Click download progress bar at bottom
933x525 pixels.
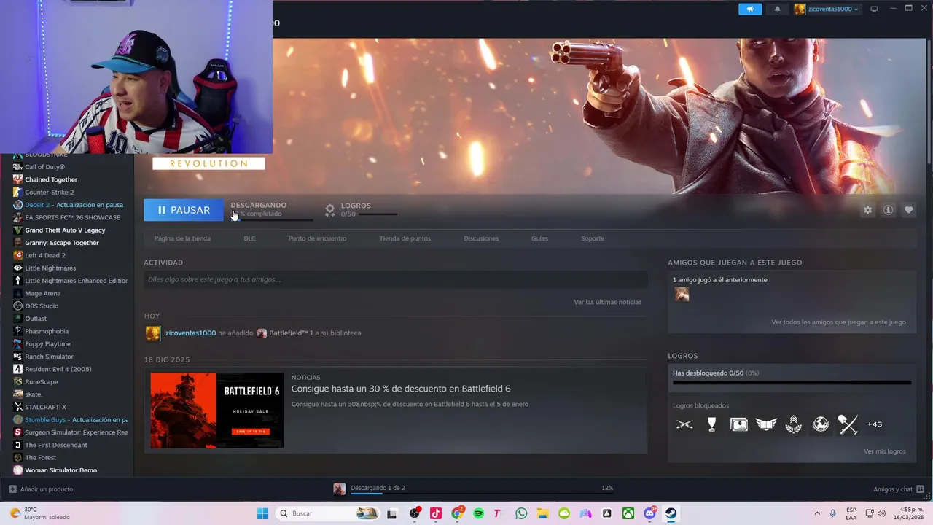(481, 494)
